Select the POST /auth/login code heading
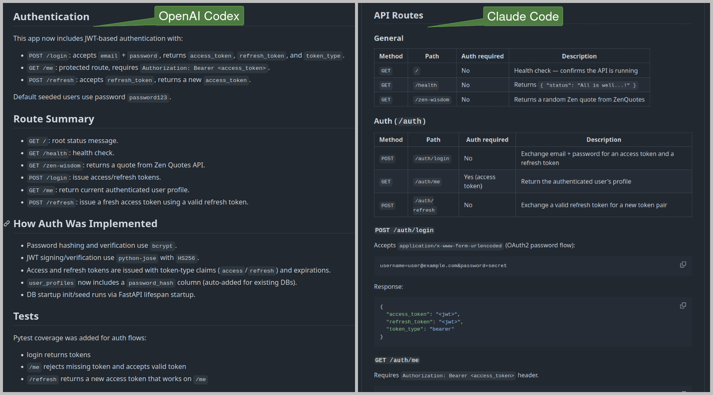The height and width of the screenshot is (395, 713). [x=404, y=230]
